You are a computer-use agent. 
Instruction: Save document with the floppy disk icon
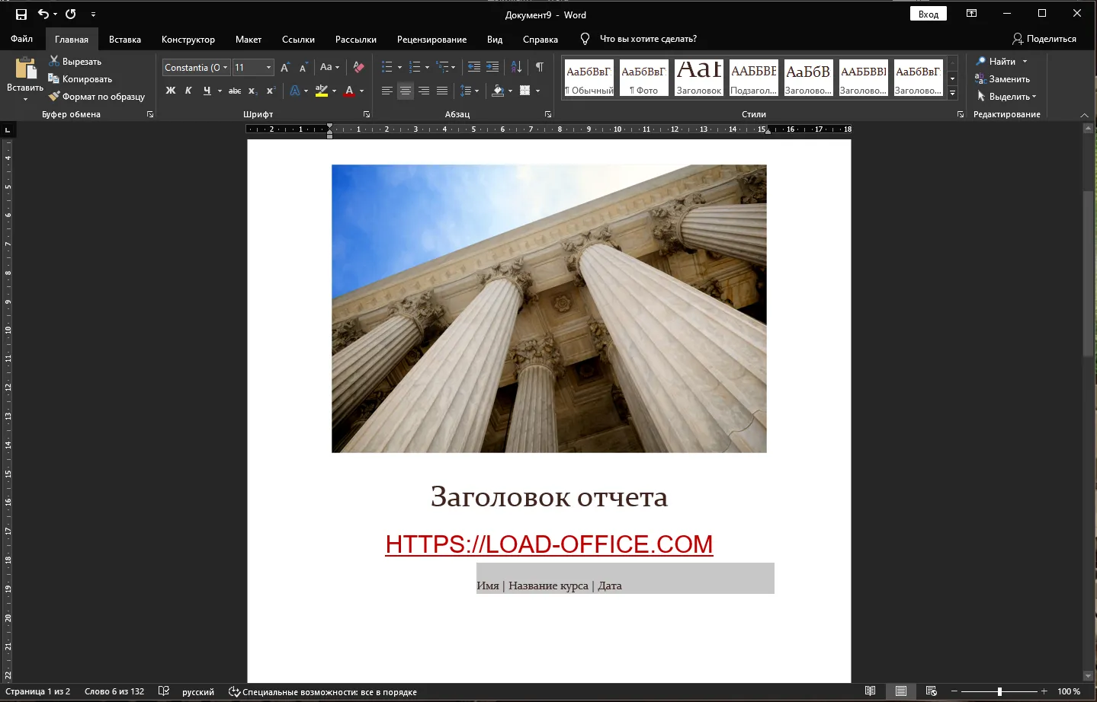point(21,14)
